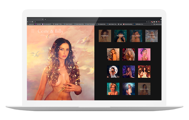
Task: Open the Applications bookmarks shortcut
Action: pyautogui.click(x=30, y=24)
